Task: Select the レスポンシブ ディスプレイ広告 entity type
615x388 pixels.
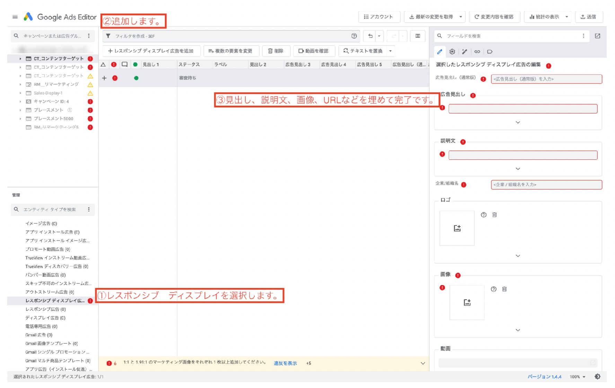Action: click(54, 301)
